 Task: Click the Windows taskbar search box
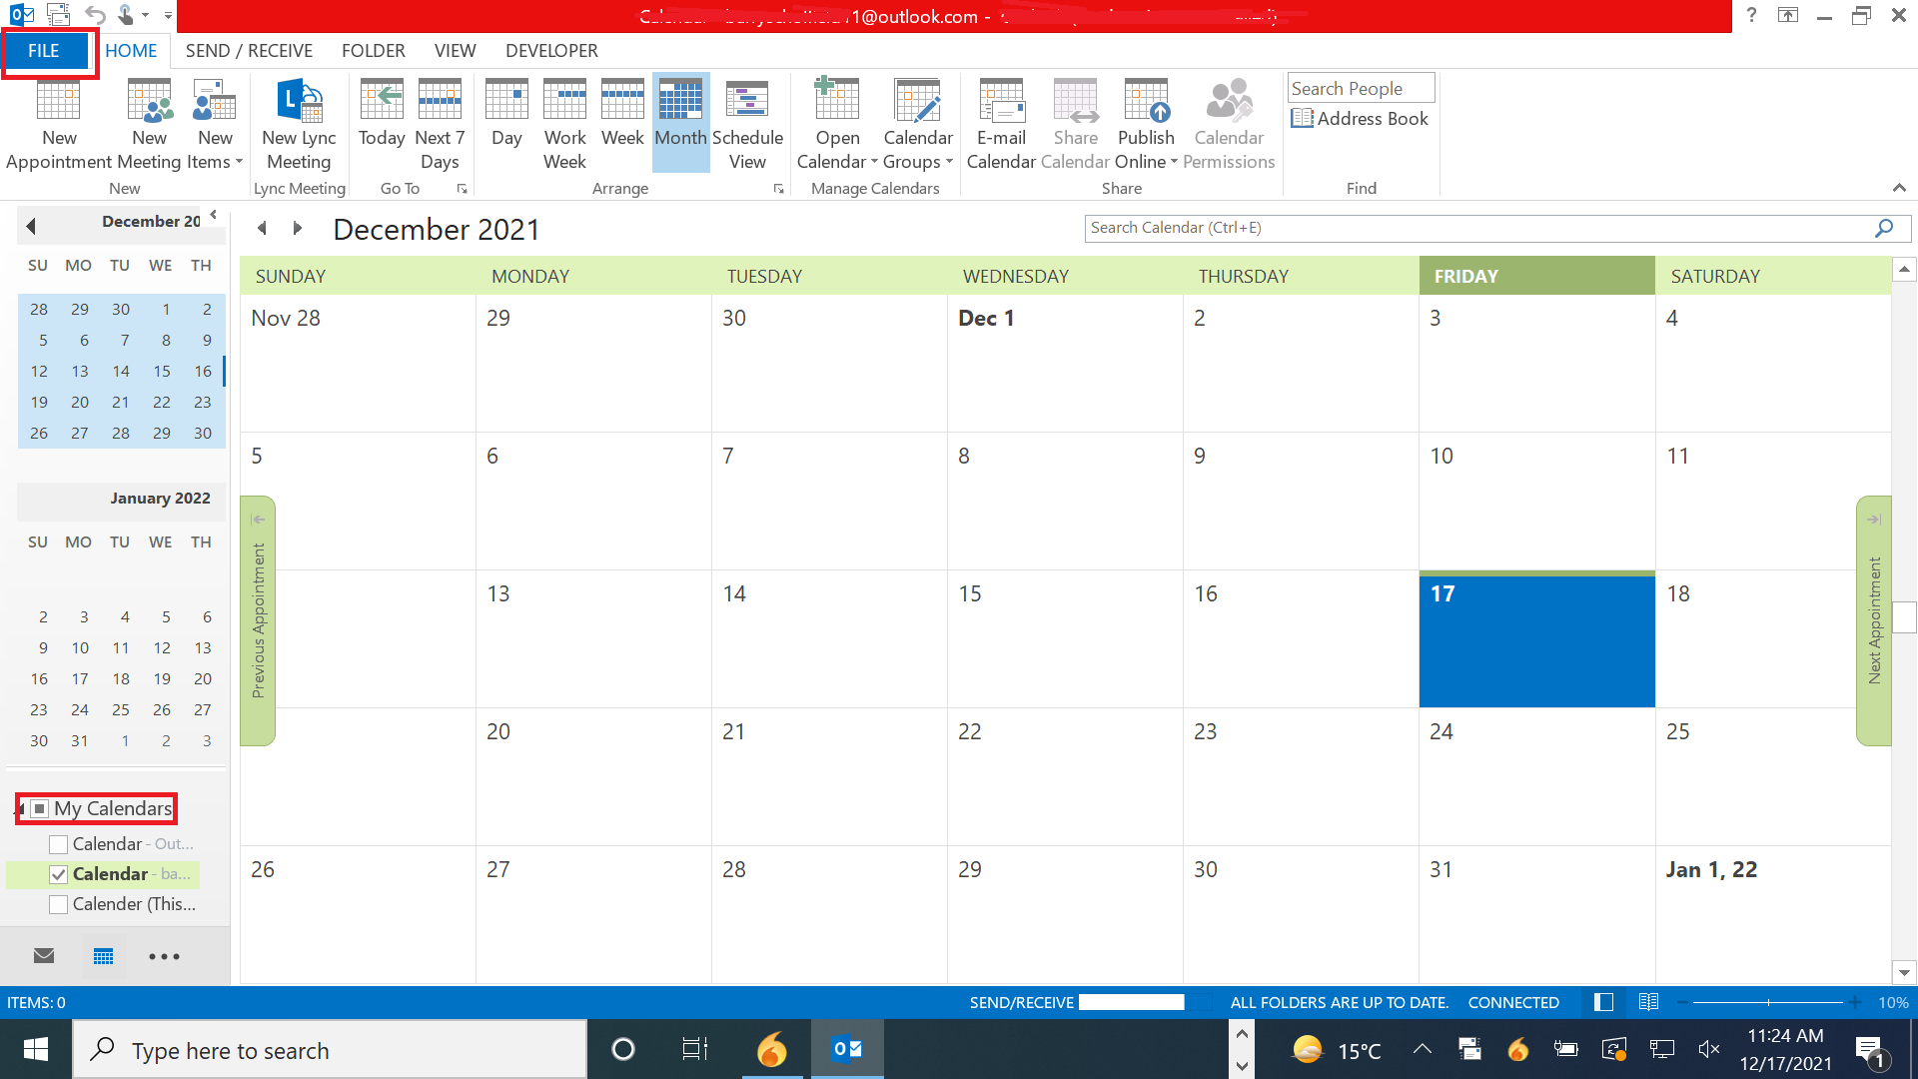point(330,1050)
